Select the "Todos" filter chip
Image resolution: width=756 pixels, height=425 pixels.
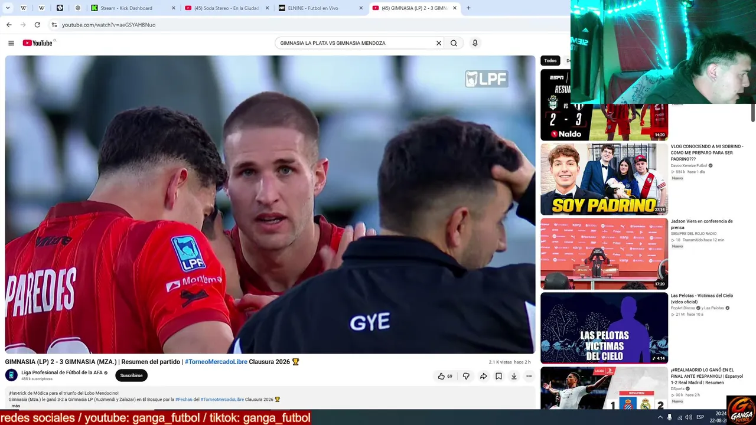pos(550,61)
